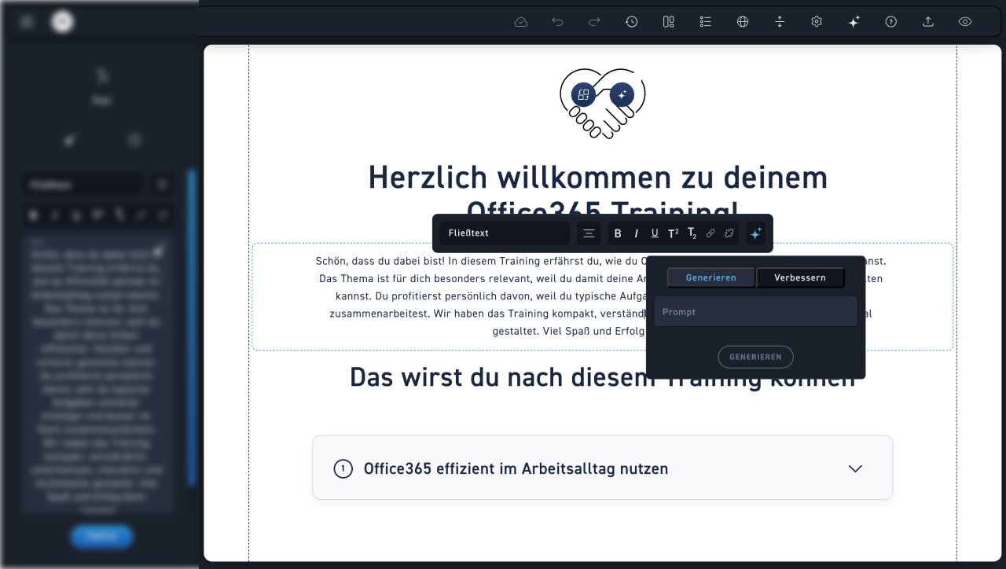This screenshot has width=1006, height=569.
Task: Open the layout blocks panel icon
Action: [x=668, y=22]
